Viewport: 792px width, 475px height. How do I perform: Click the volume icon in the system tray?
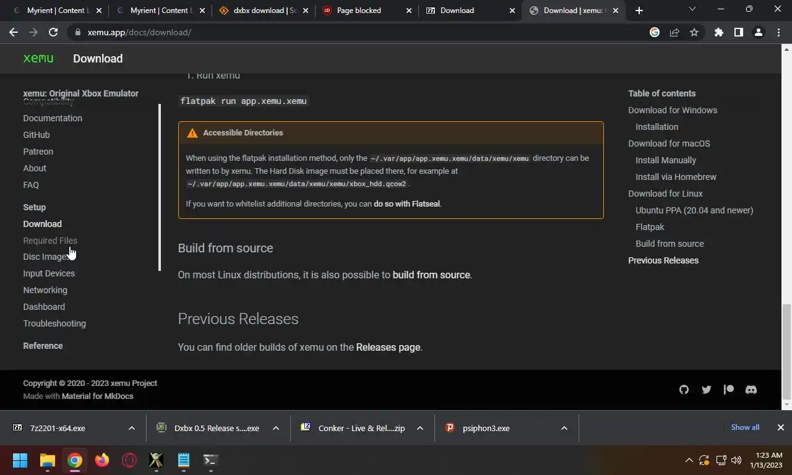(x=736, y=460)
